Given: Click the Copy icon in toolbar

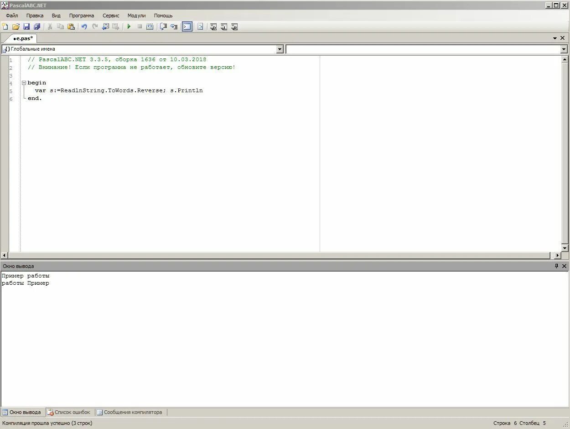Looking at the screenshot, I should coord(60,27).
